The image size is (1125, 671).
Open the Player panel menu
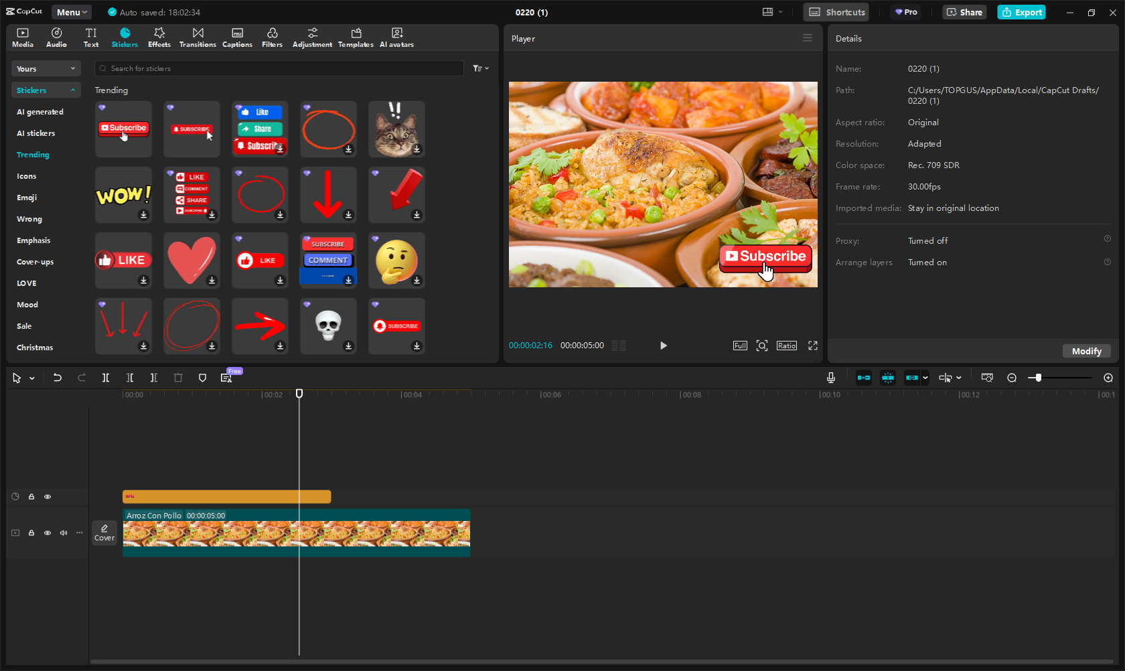[808, 38]
